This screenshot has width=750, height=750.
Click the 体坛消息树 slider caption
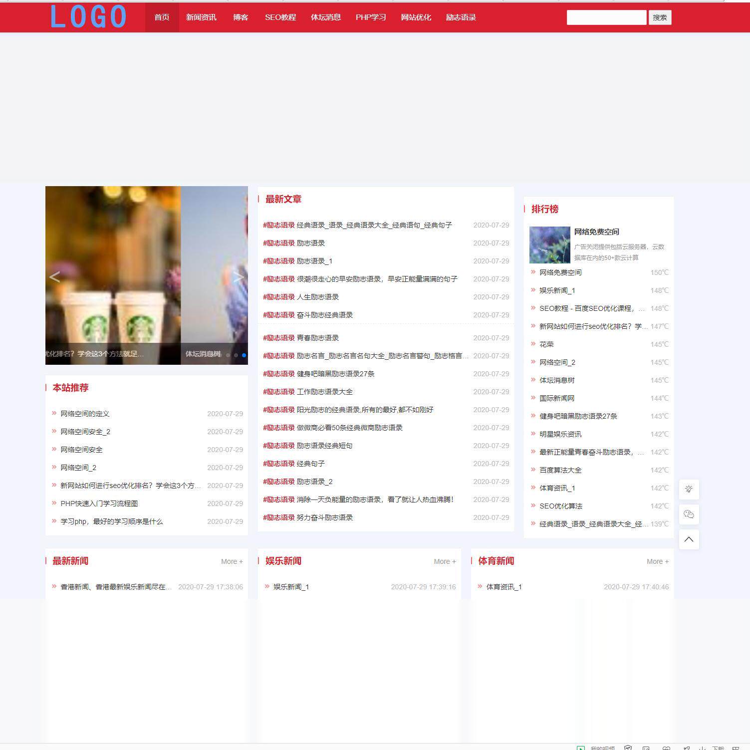(x=203, y=354)
